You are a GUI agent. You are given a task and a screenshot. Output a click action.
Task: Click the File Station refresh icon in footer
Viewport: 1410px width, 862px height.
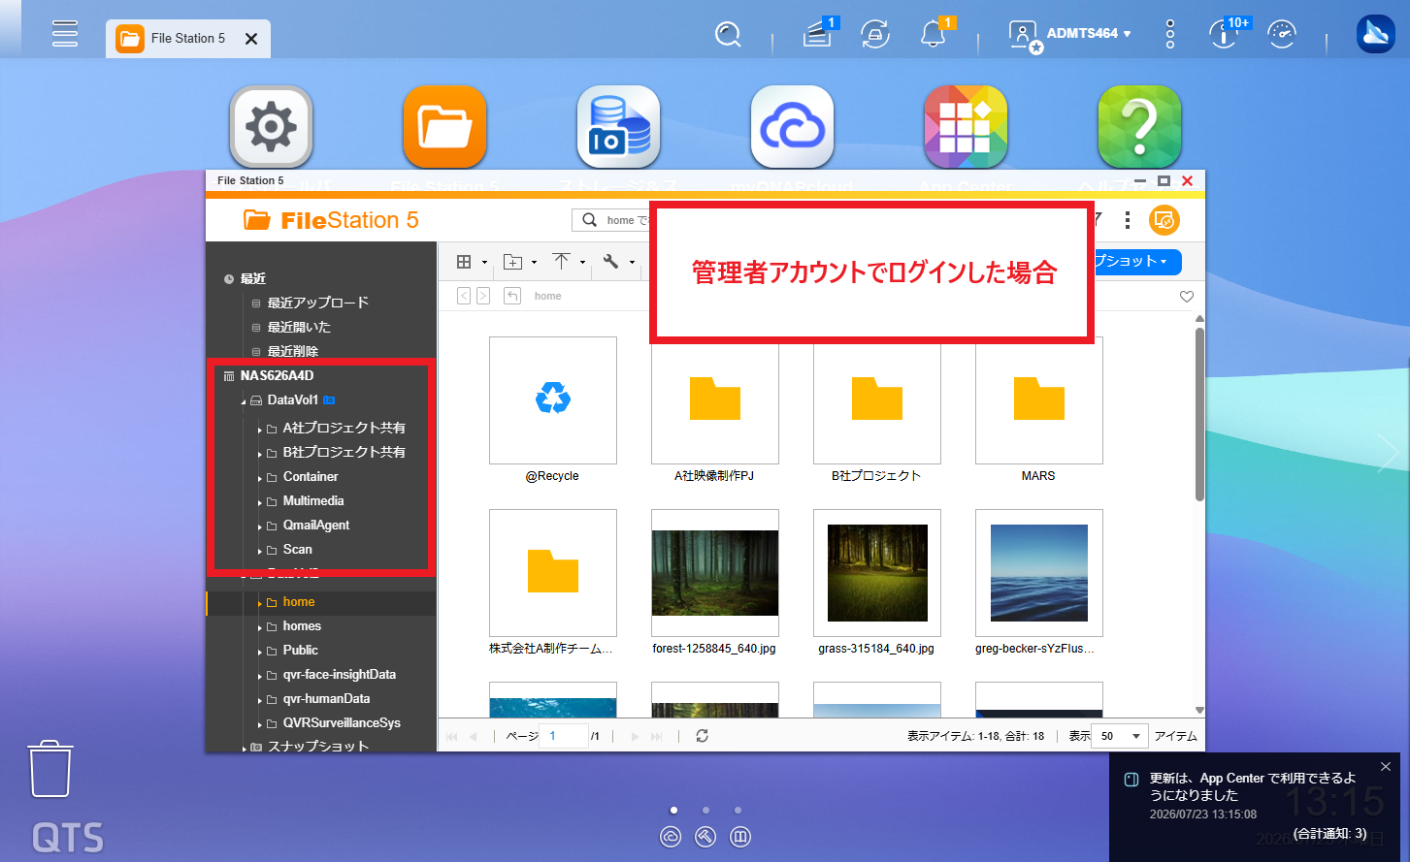point(702,736)
